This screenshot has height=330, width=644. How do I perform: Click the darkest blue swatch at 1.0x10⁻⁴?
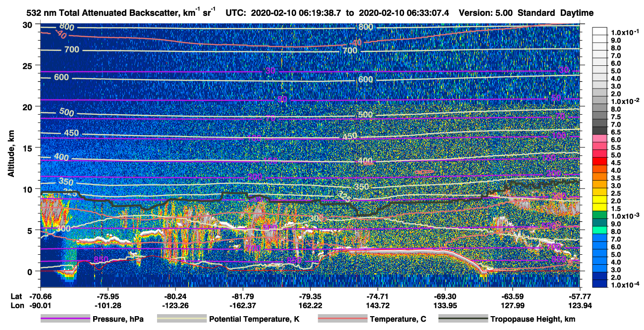(600, 283)
